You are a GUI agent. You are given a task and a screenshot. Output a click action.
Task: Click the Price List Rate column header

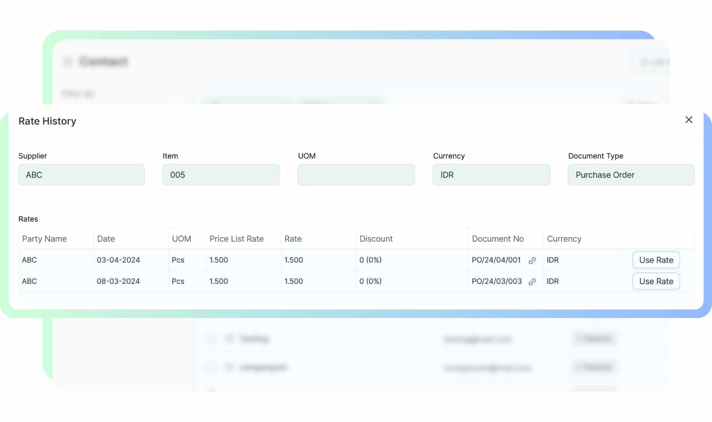click(x=236, y=239)
